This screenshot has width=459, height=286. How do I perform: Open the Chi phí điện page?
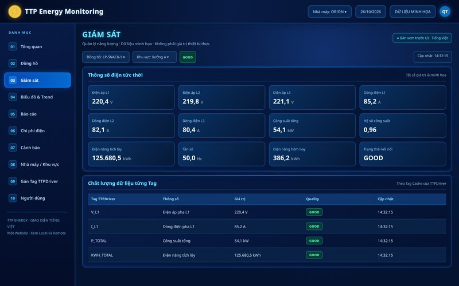point(37,131)
